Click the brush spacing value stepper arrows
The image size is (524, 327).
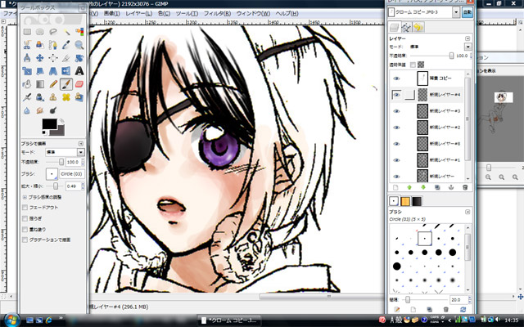[x=470, y=300]
